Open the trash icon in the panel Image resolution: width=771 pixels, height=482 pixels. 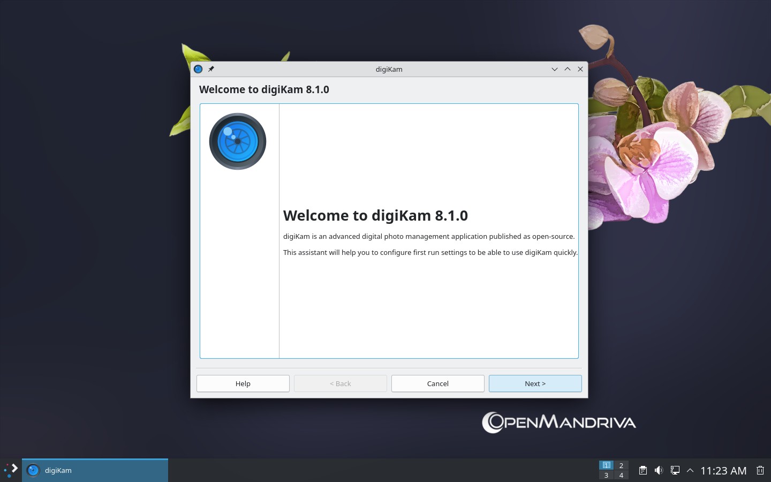[760, 470]
